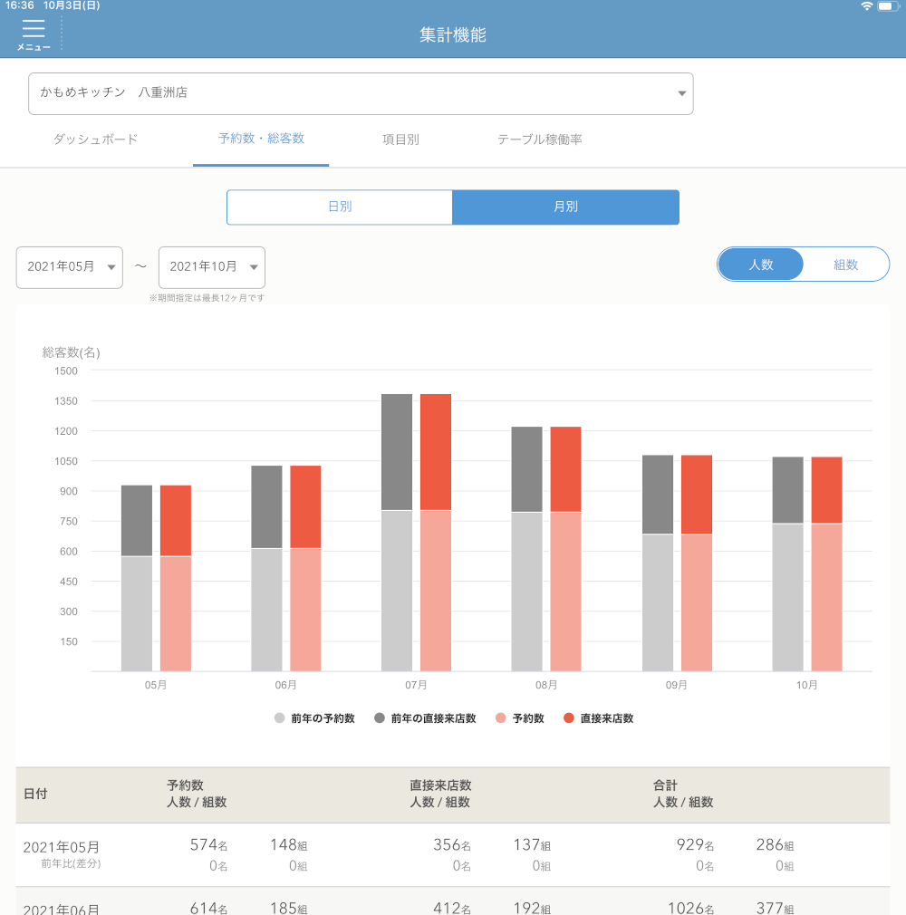Switch to 日別 daily view

click(340, 207)
